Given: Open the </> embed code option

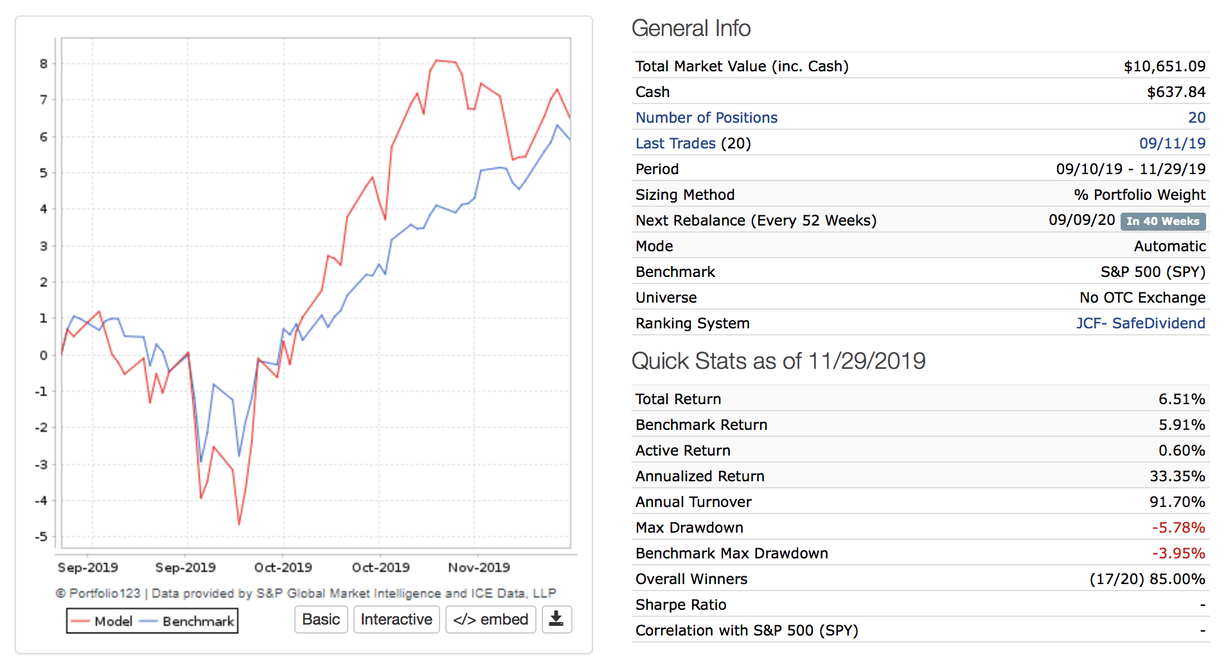Looking at the screenshot, I should (490, 619).
